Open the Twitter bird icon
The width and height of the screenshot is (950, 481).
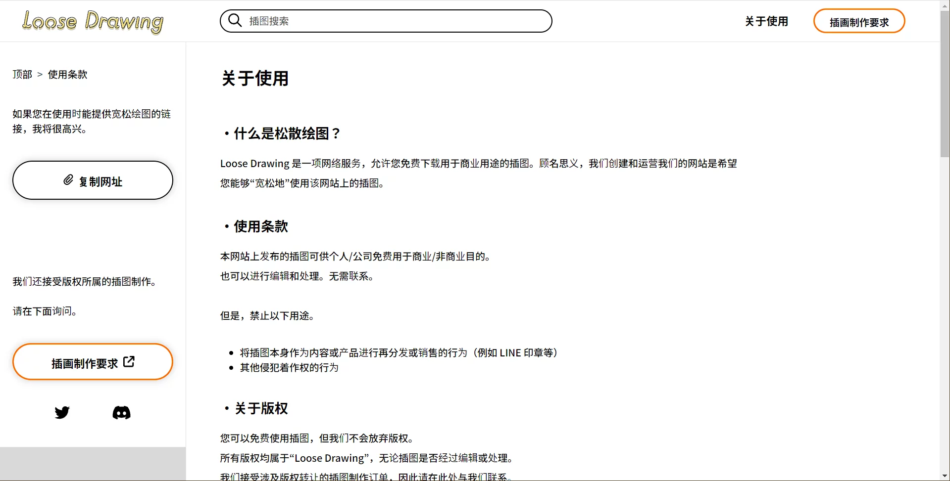(62, 412)
